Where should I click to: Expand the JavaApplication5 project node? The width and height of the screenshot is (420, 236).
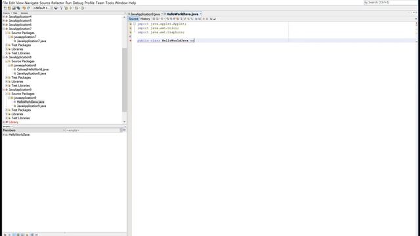(x=4, y=20)
